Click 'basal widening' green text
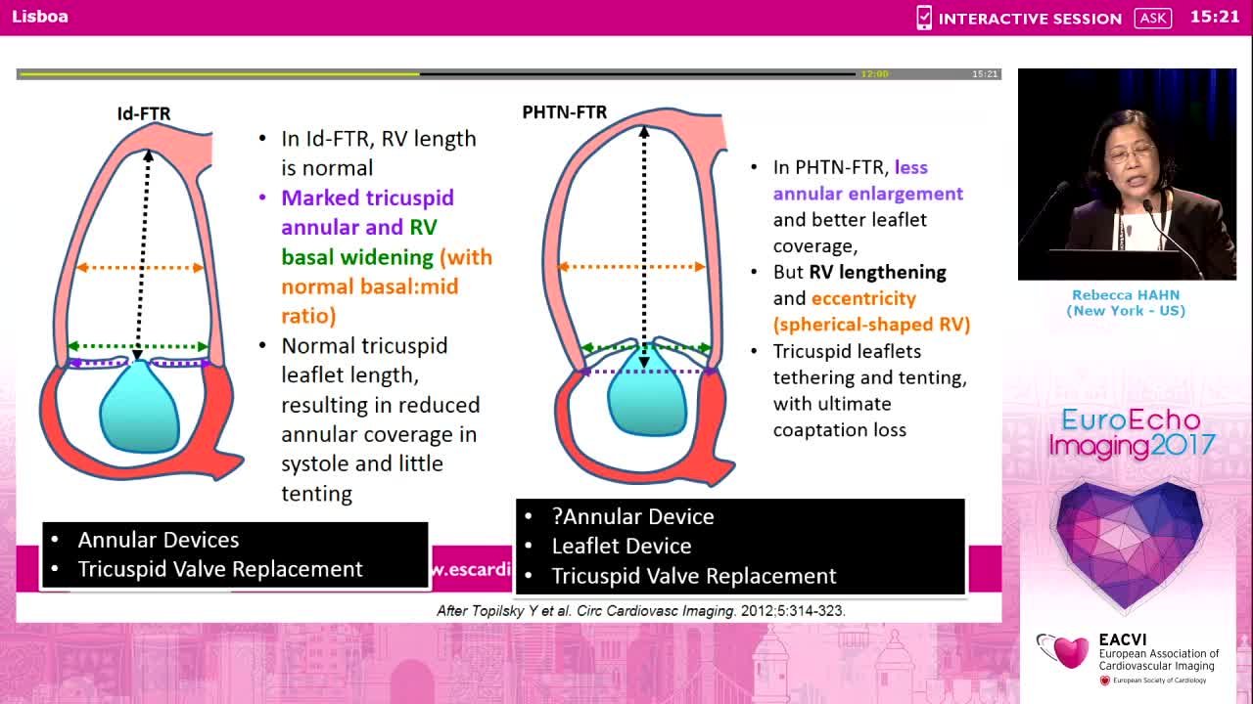The image size is (1253, 704). [x=357, y=257]
